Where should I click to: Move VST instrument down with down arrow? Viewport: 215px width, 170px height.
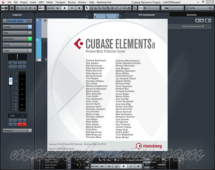[x=202, y=21]
